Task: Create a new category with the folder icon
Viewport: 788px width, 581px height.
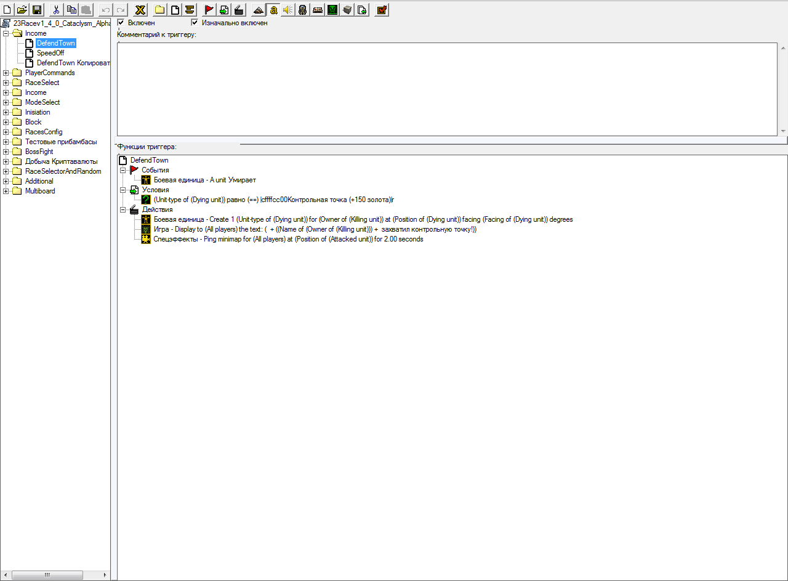Action: coord(160,9)
